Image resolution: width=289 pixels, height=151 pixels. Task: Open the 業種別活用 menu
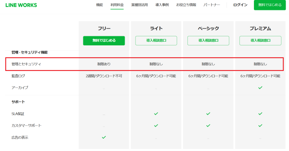click(x=140, y=5)
